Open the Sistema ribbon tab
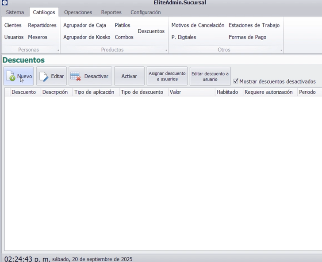Screen dimensions: 322x262 15,12
